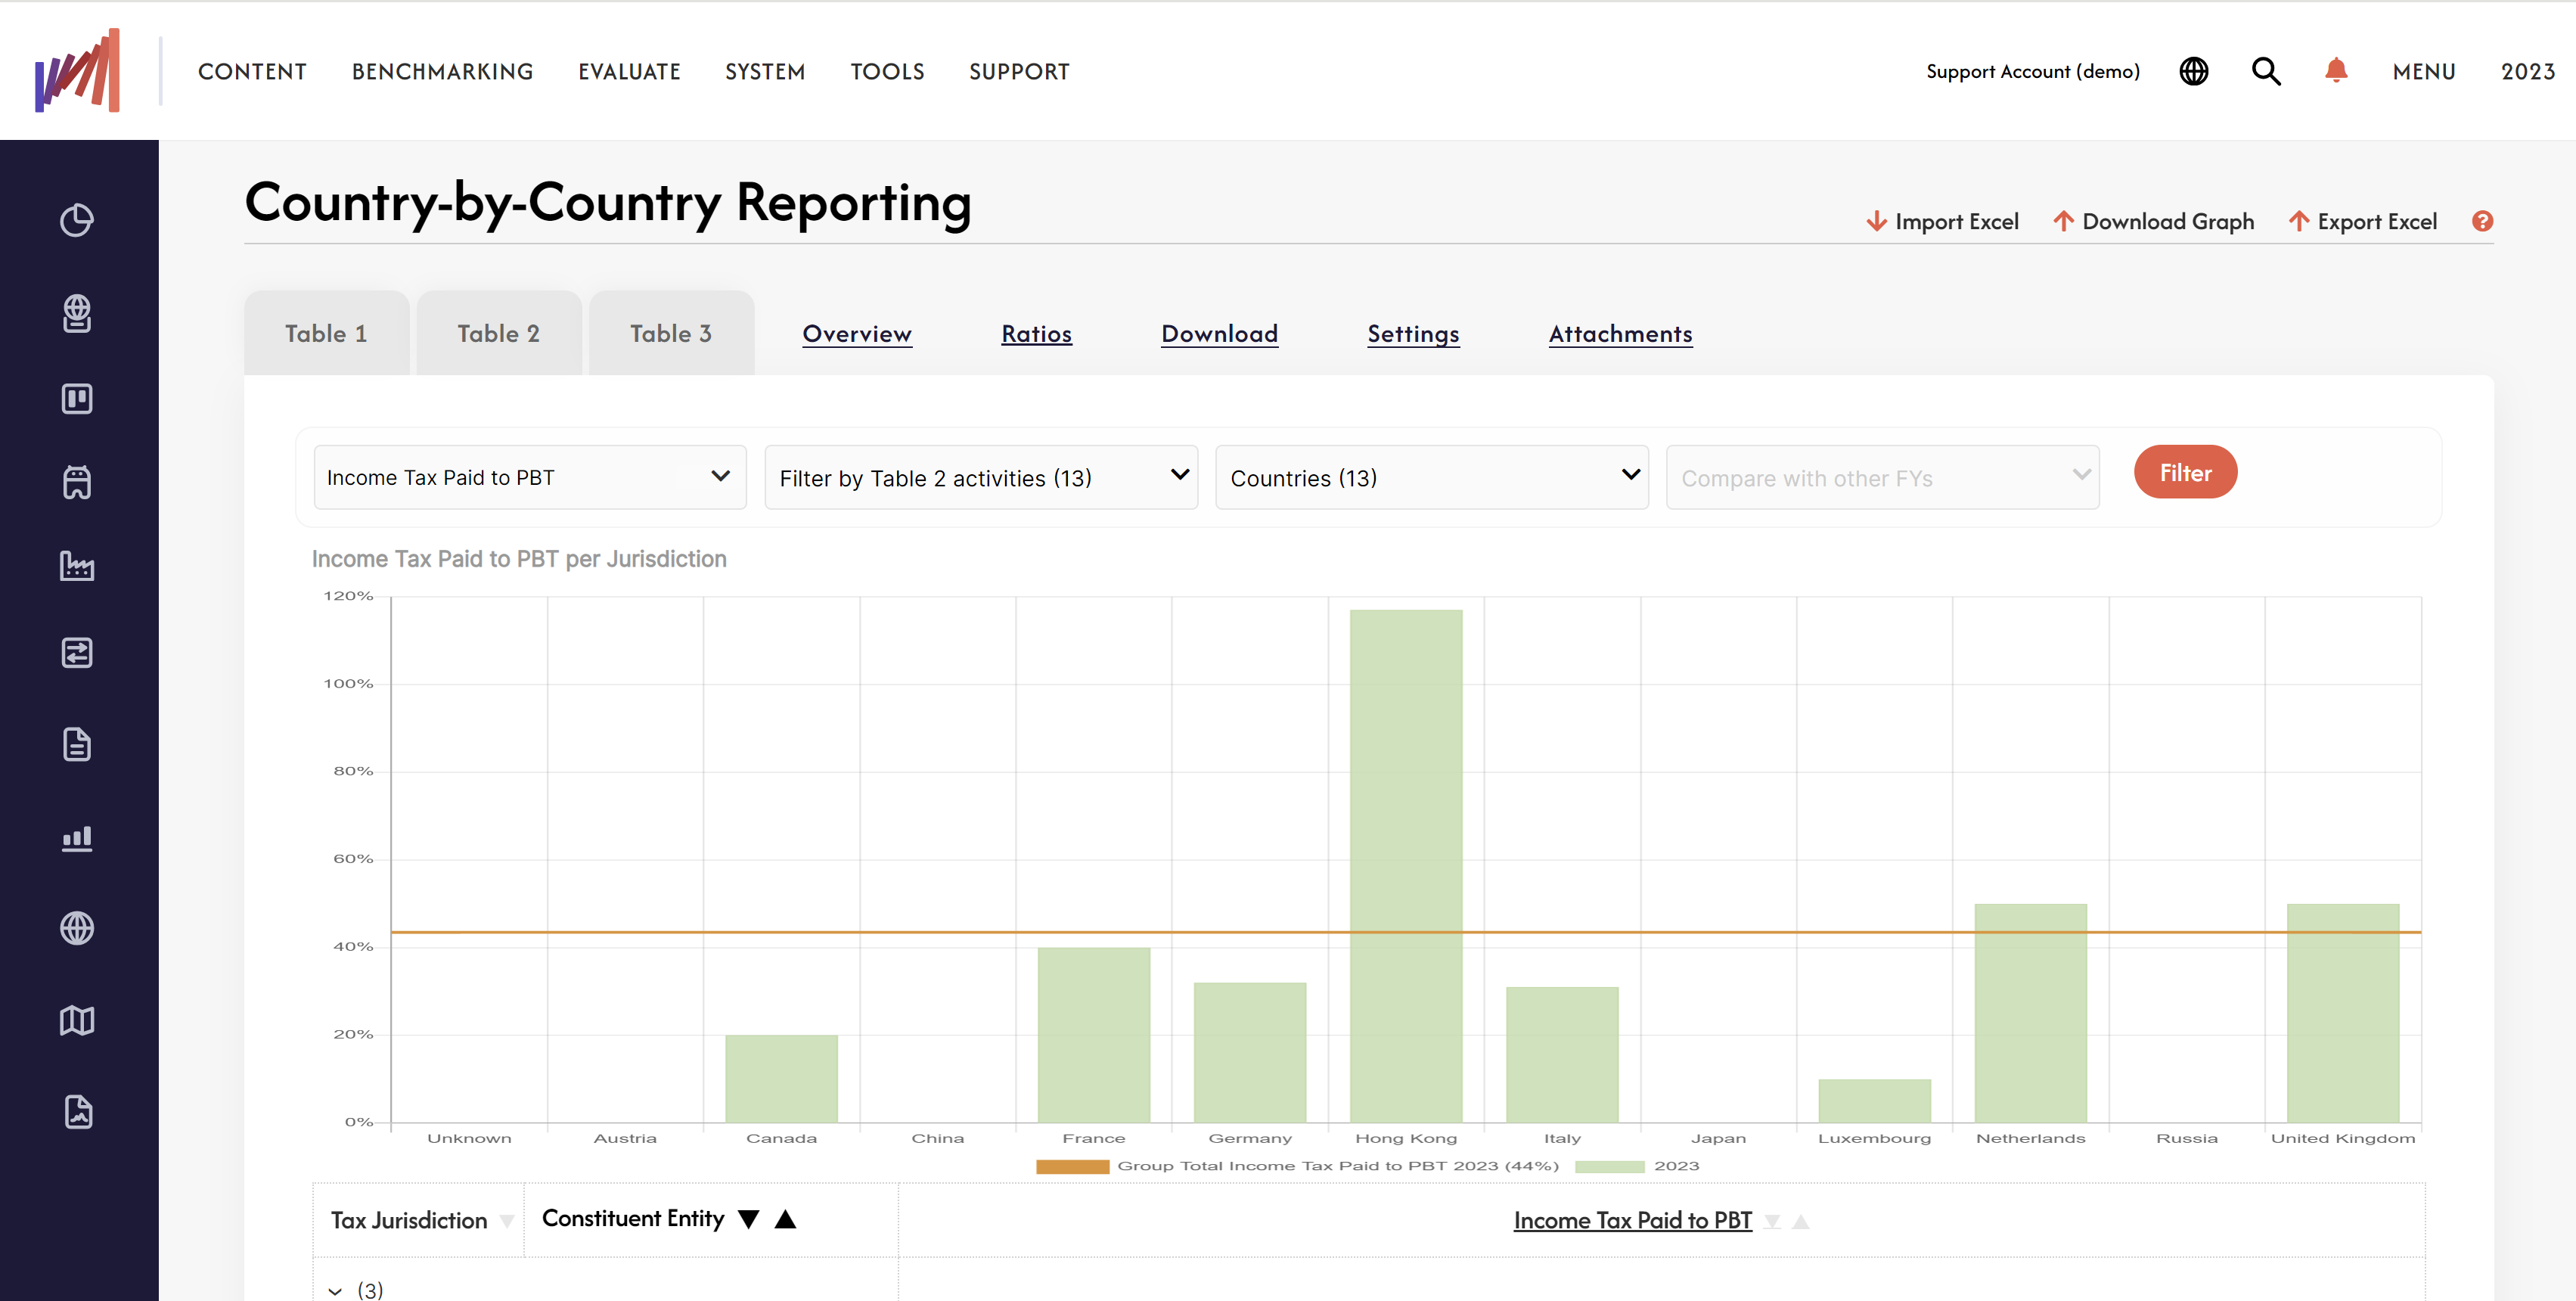Open the EVALUATE menu

629,71
